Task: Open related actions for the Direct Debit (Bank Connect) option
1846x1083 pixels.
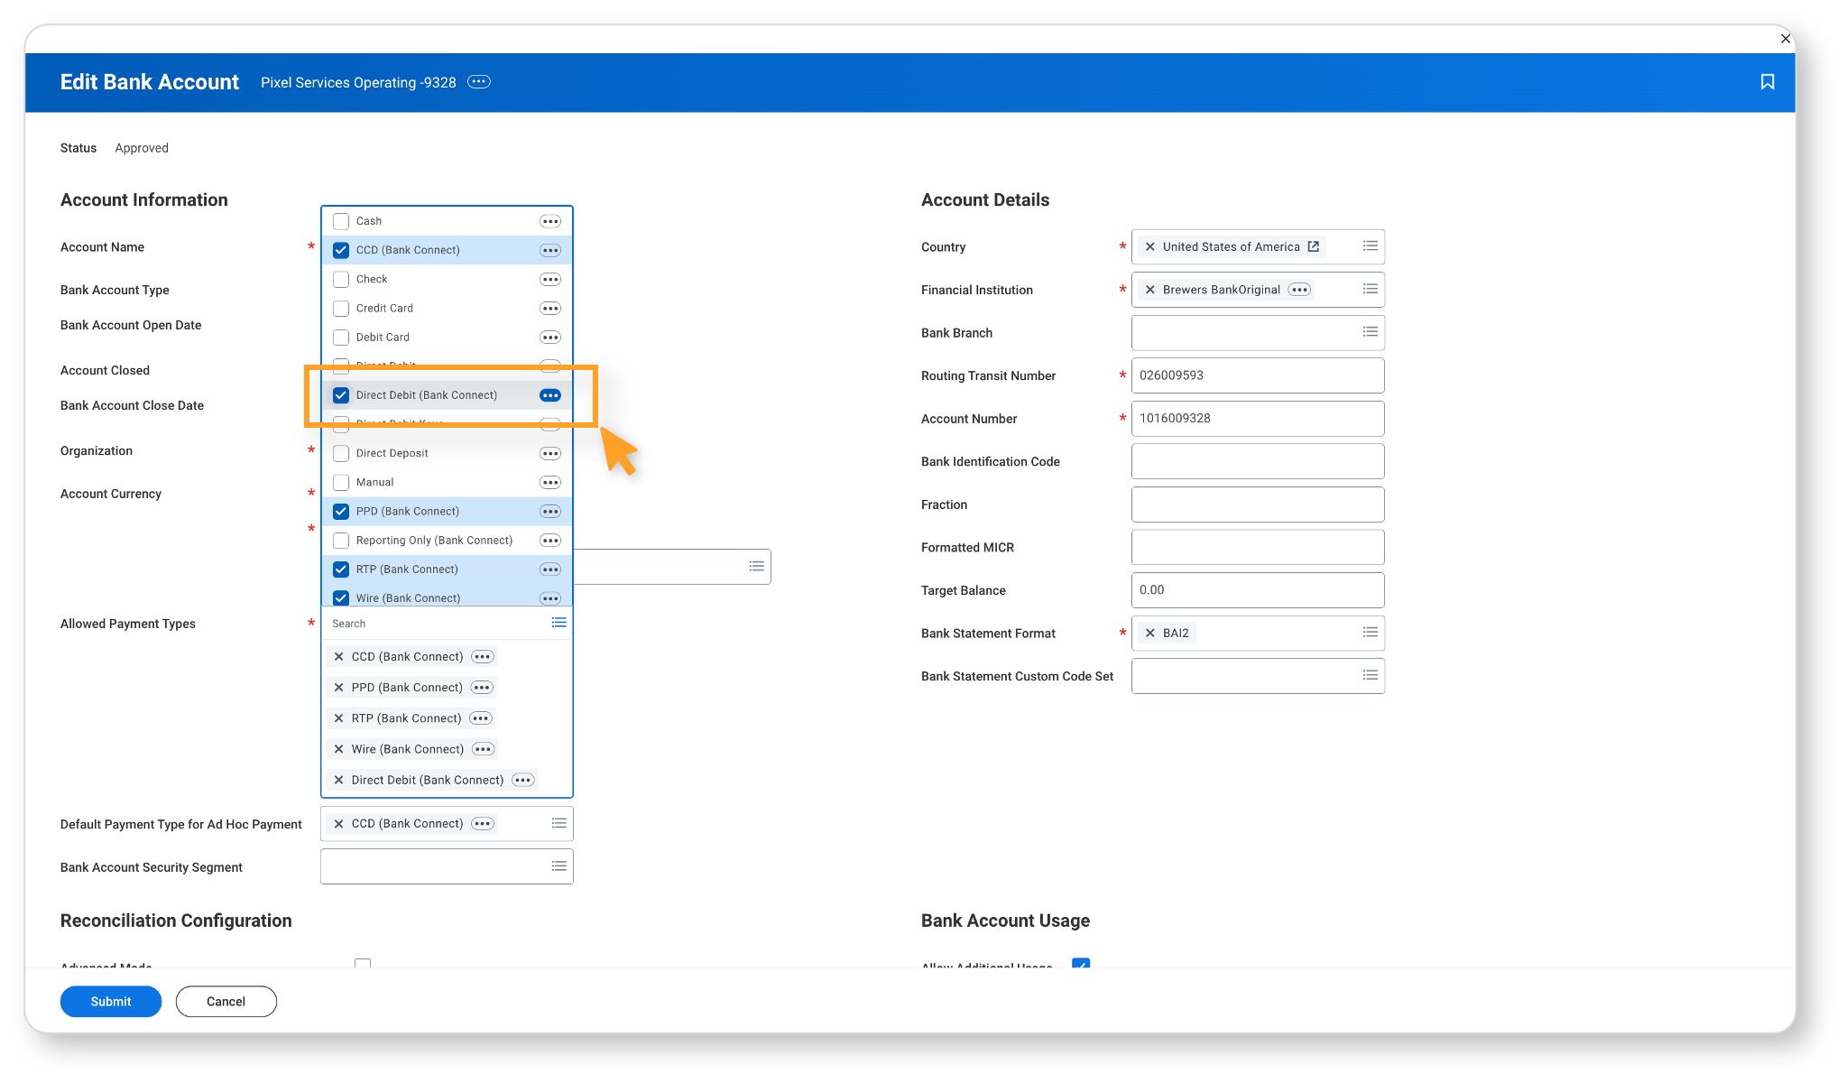Action: click(550, 395)
